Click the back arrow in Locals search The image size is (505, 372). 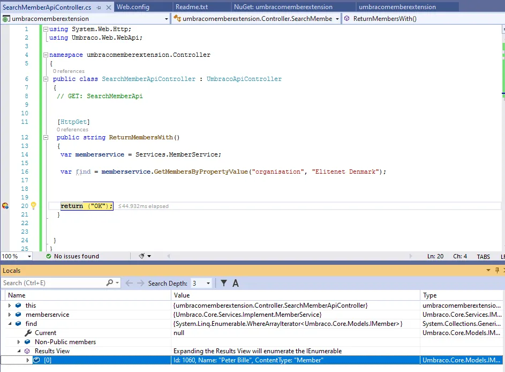point(129,283)
